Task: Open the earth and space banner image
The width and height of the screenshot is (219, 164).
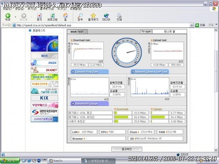Action: tap(44, 44)
